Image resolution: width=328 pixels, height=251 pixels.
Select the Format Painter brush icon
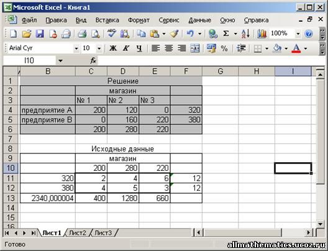click(x=174, y=34)
